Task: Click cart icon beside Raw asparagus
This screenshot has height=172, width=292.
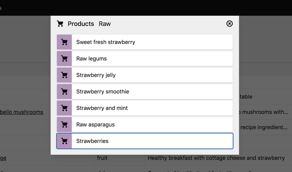Action: [x=64, y=125]
